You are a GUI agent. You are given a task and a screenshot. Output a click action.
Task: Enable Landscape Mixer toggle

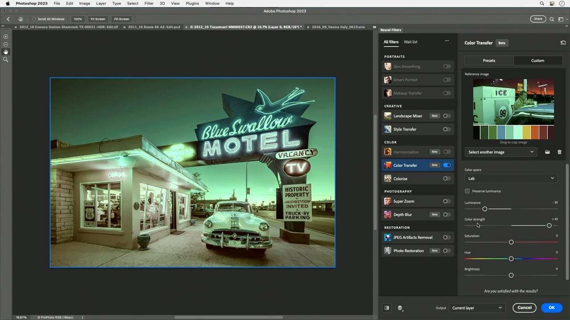447,116
